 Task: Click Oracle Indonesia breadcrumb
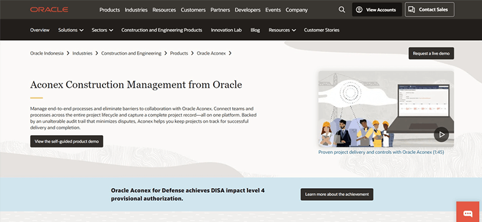47,53
